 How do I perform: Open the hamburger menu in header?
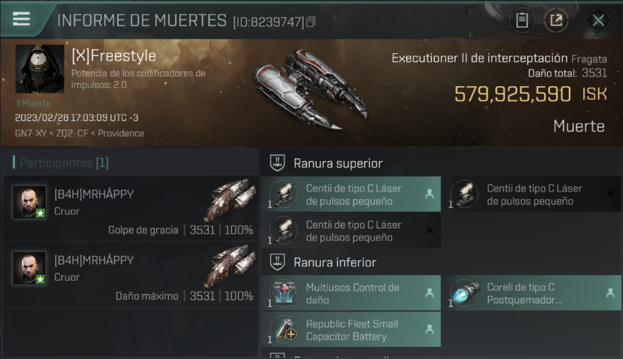22,19
